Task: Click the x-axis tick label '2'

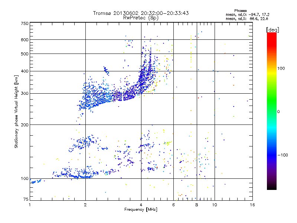Action: pos(85,205)
